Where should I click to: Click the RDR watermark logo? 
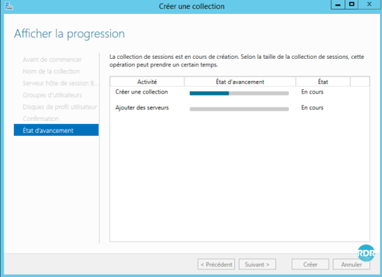point(366,253)
